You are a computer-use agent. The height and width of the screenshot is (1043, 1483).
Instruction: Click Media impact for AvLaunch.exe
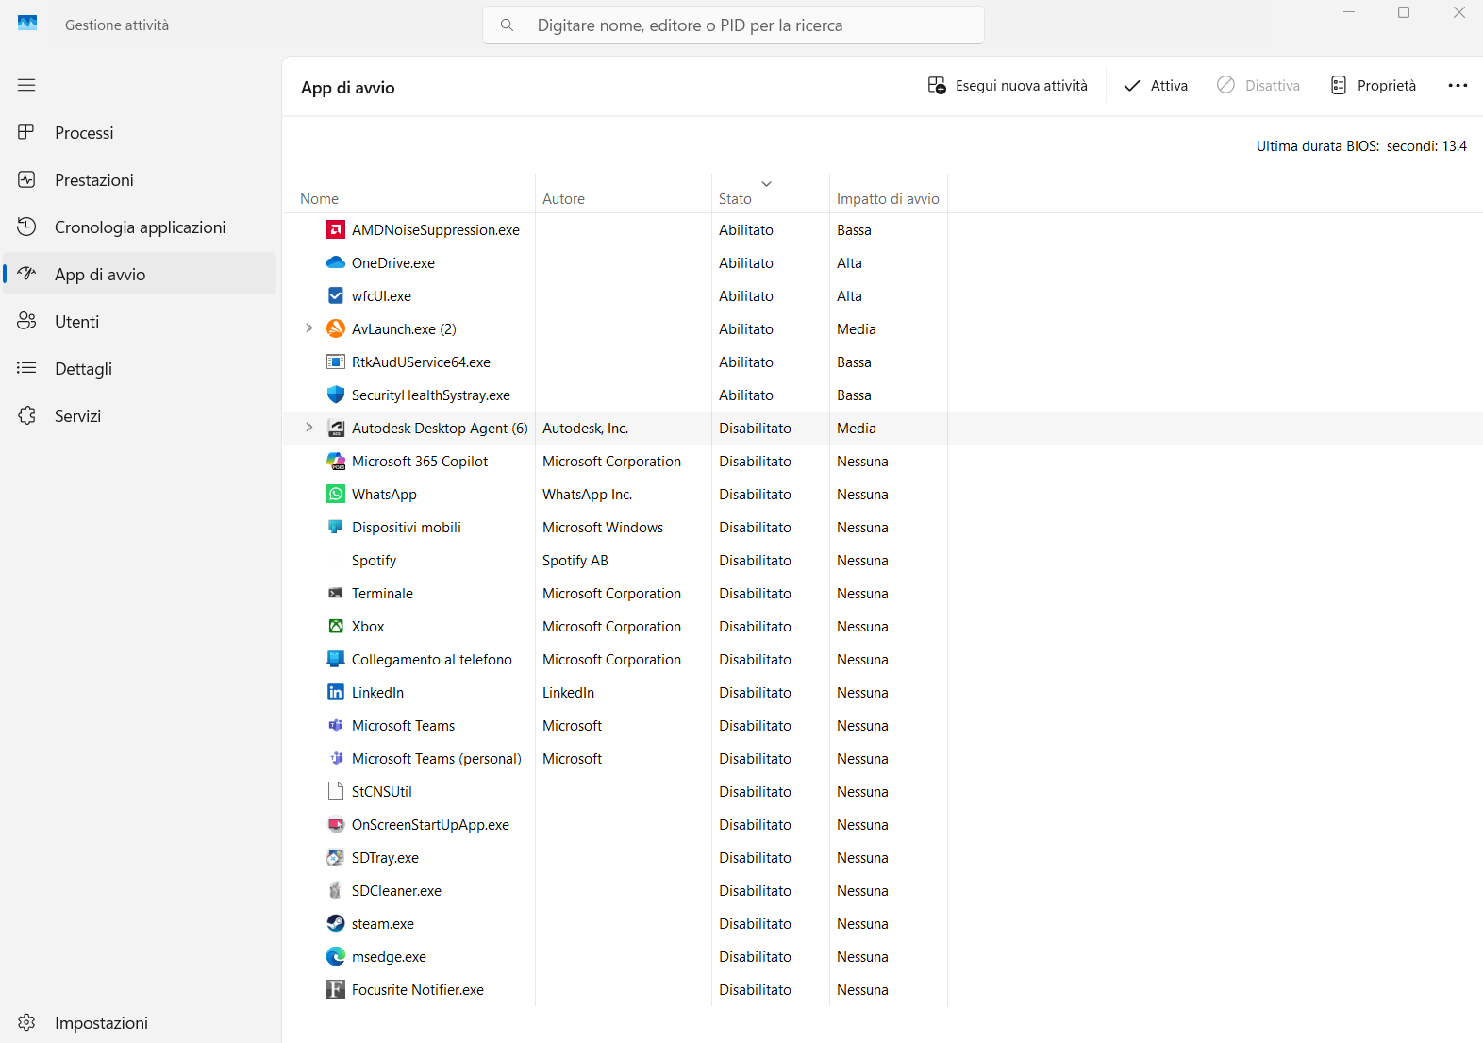(x=857, y=329)
